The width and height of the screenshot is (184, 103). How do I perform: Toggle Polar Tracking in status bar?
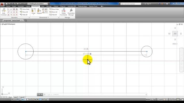(x=22, y=100)
